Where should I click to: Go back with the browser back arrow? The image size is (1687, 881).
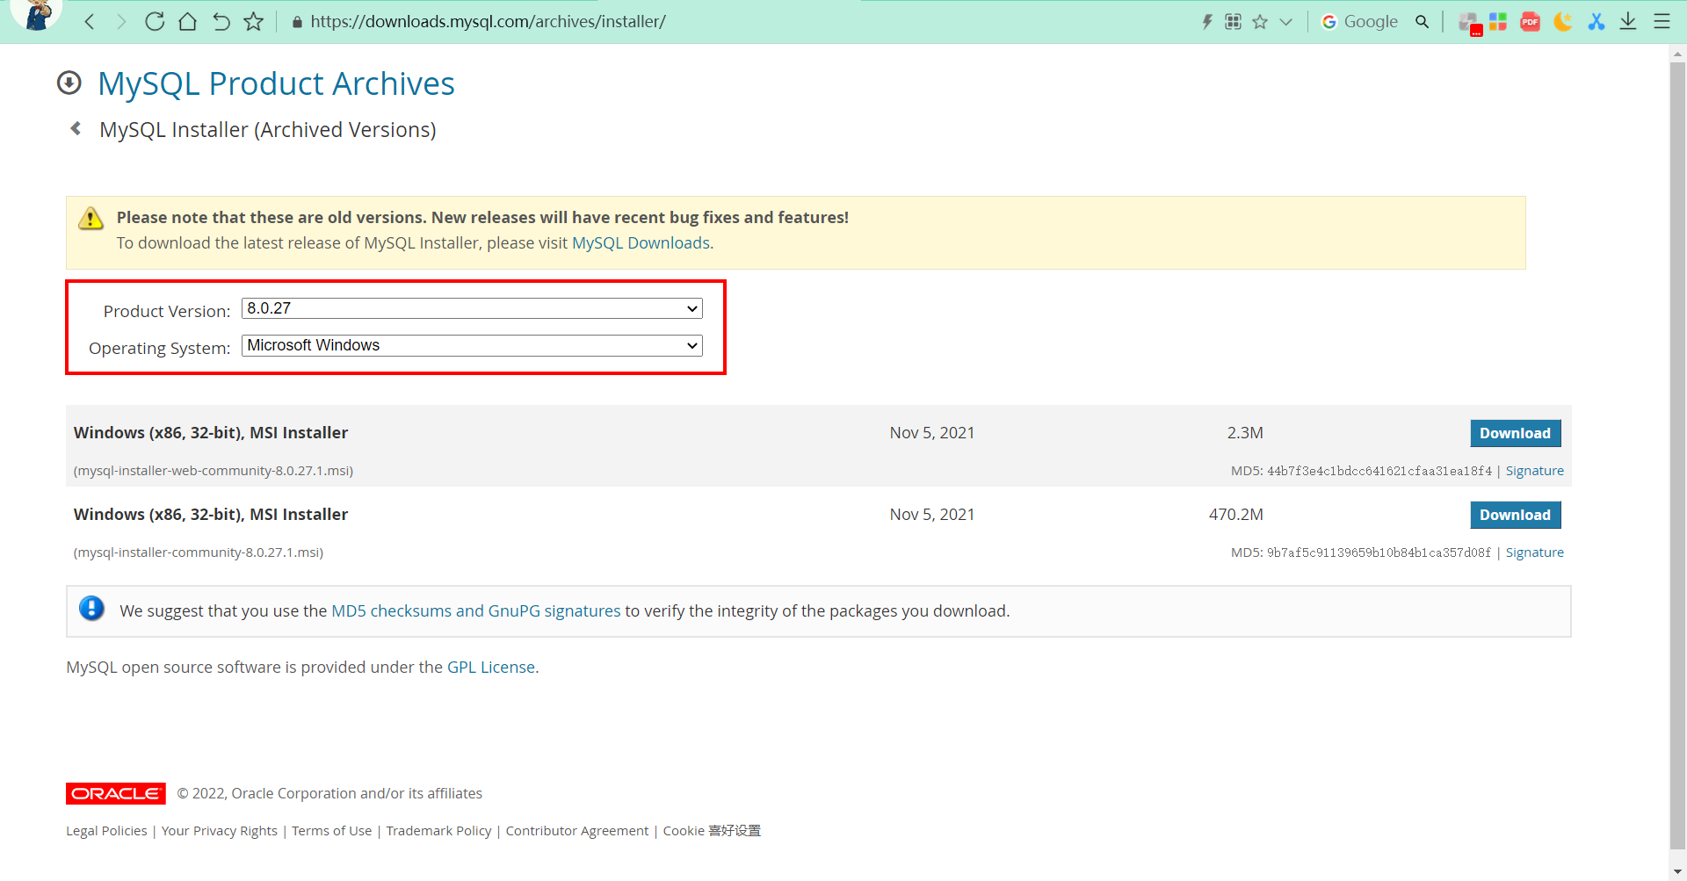(90, 22)
